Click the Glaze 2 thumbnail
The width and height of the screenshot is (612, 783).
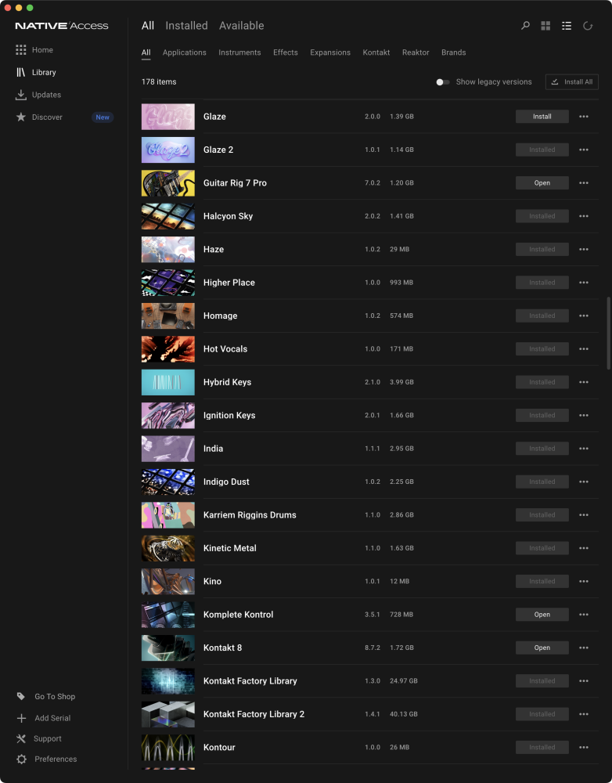(168, 150)
